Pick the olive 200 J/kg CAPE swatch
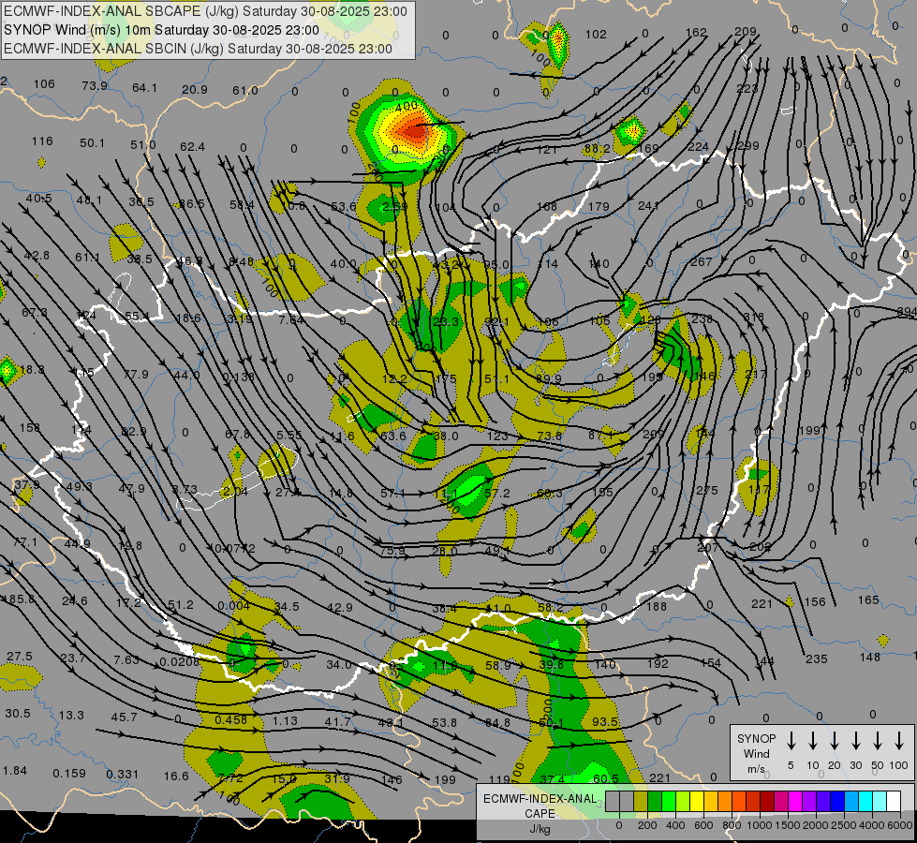The width and height of the screenshot is (917, 843). (641, 802)
